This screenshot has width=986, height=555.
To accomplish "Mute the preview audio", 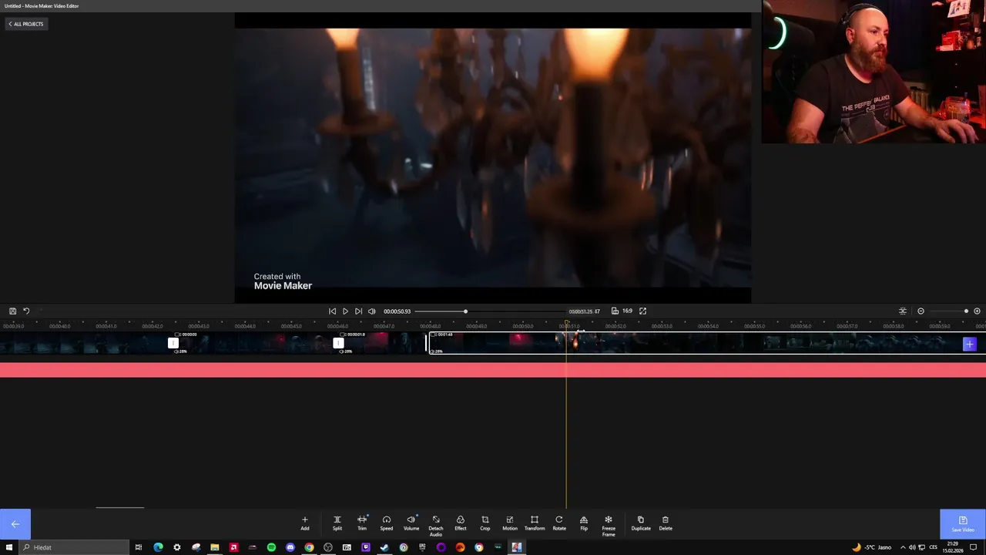I will [372, 311].
